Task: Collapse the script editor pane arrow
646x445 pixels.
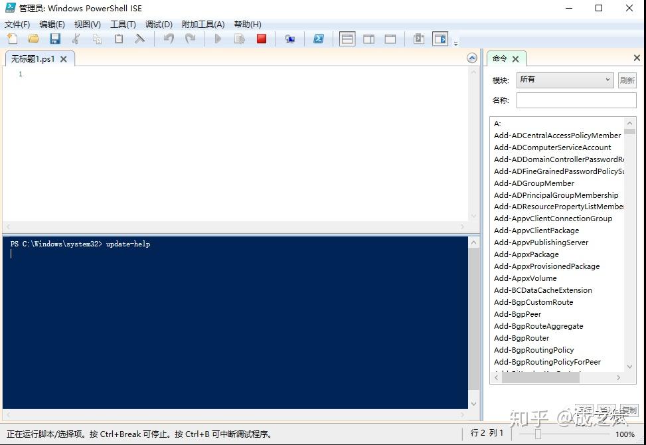Action: click(472, 58)
